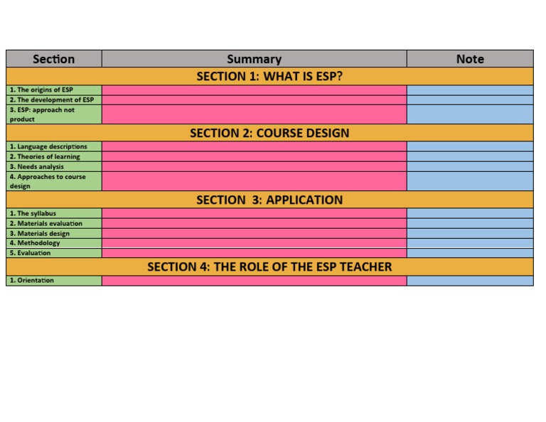Select the 'Materials design' cell
The image size is (546, 422).
point(54,234)
